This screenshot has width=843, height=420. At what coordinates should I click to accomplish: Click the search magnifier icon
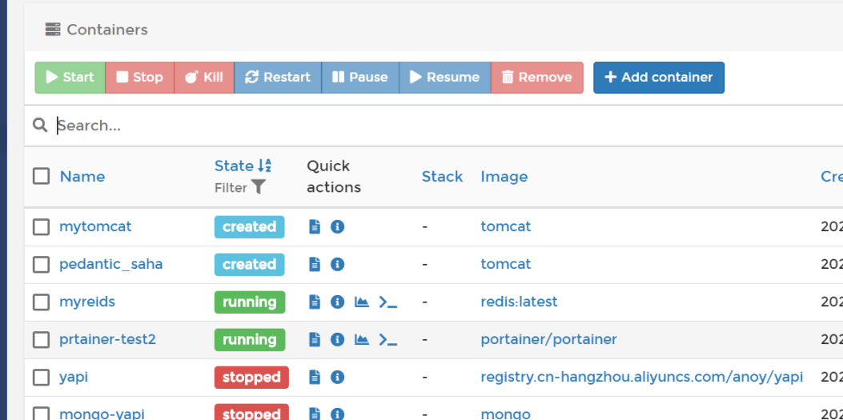coord(40,125)
